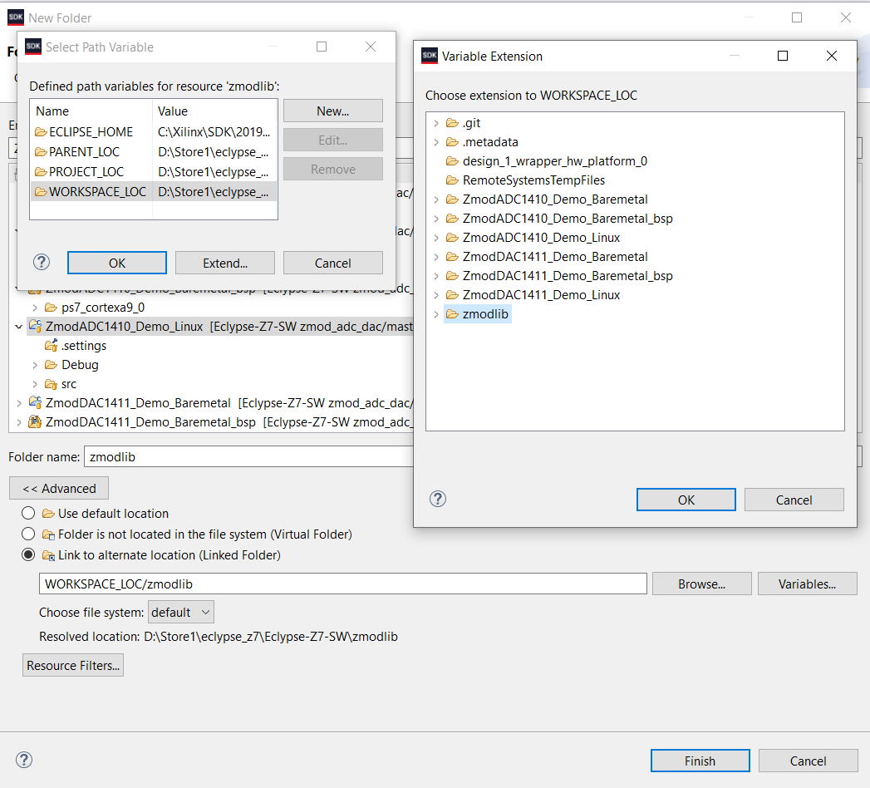Click ps7_cortexa9_0 folder icon
This screenshot has width=870, height=788.
pyautogui.click(x=51, y=308)
